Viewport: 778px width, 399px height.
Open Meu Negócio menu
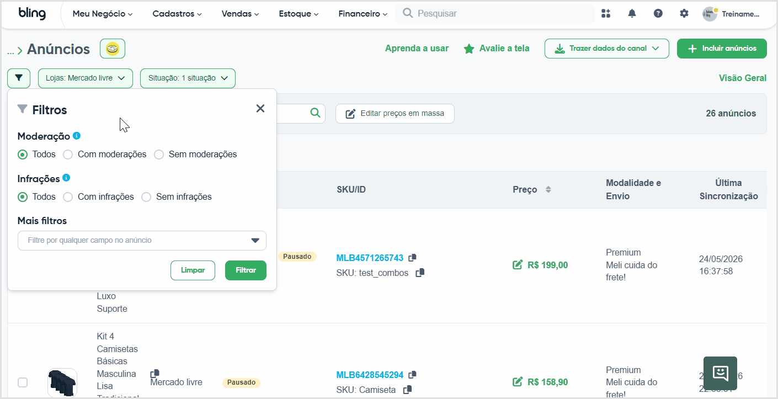coord(103,14)
